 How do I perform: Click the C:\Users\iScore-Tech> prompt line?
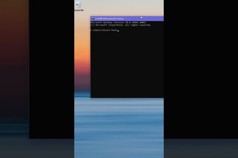click(104, 30)
